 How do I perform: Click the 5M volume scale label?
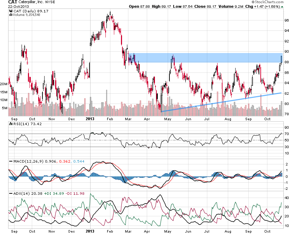(5, 108)
